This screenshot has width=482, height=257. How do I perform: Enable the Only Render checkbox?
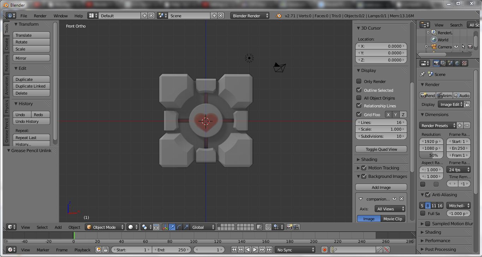pyautogui.click(x=359, y=81)
